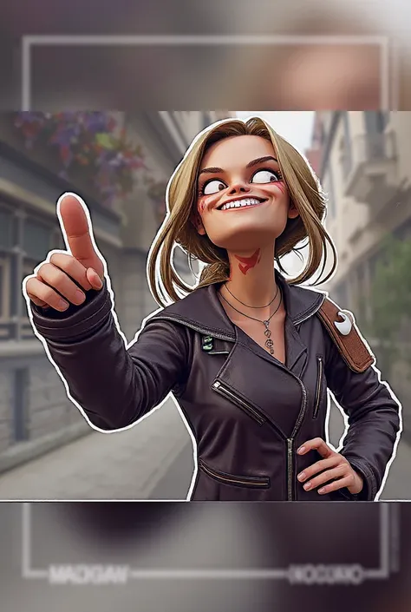
Task: Click the green pin on jacket collar
Action: [208, 345]
